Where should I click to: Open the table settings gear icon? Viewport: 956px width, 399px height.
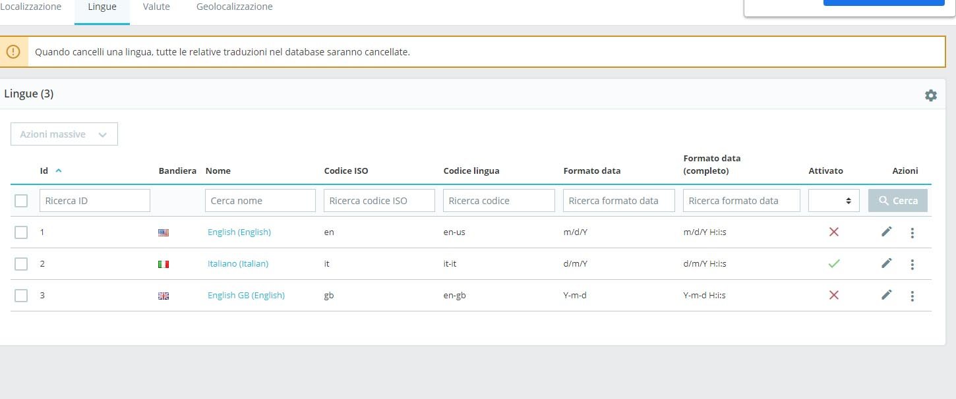[x=930, y=95]
